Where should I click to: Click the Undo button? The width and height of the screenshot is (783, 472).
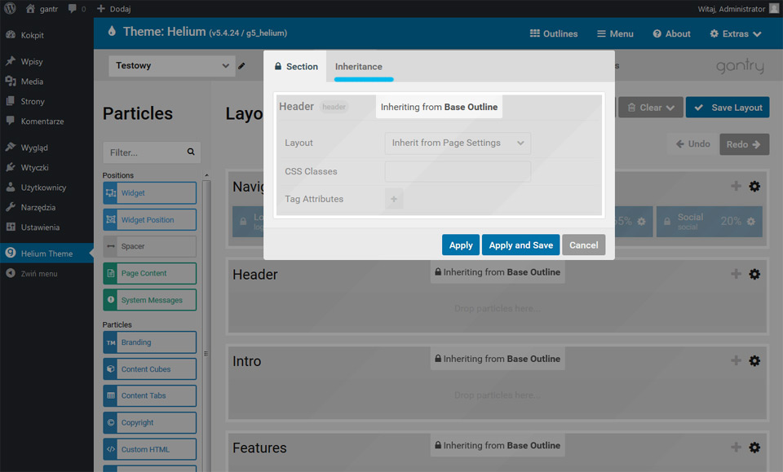point(692,144)
